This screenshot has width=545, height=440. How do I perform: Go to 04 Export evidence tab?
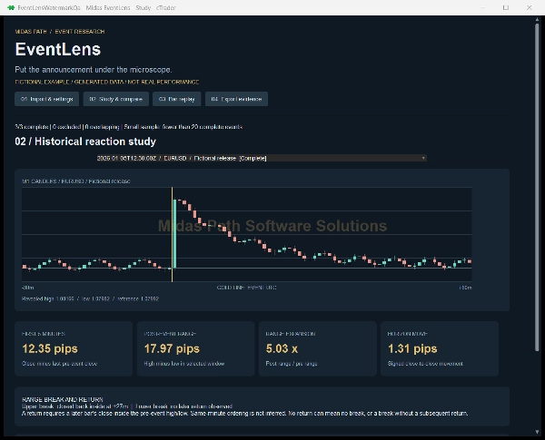(236, 99)
